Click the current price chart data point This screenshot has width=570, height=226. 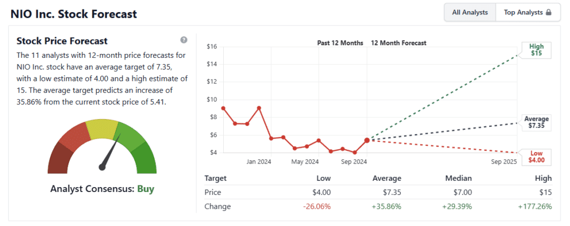366,140
